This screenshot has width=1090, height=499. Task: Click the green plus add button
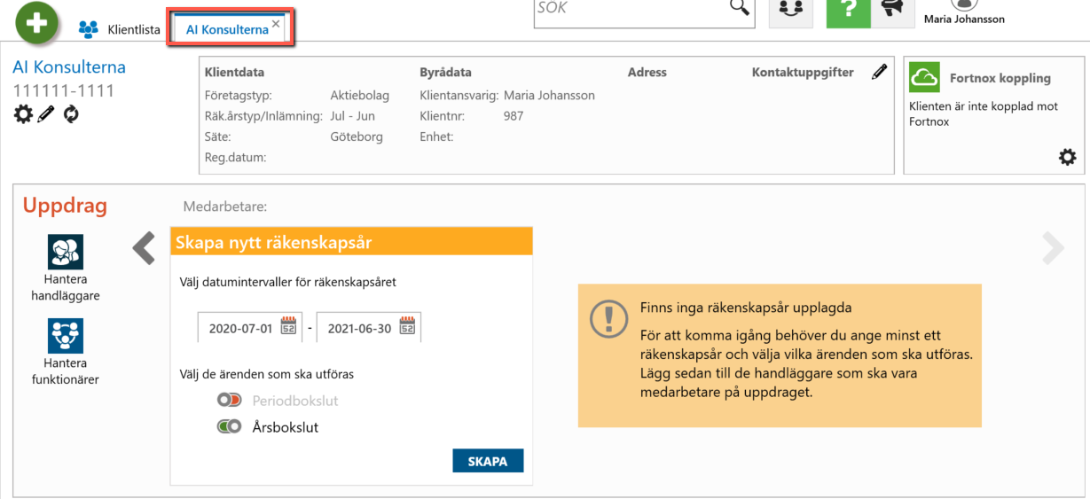pyautogui.click(x=37, y=21)
